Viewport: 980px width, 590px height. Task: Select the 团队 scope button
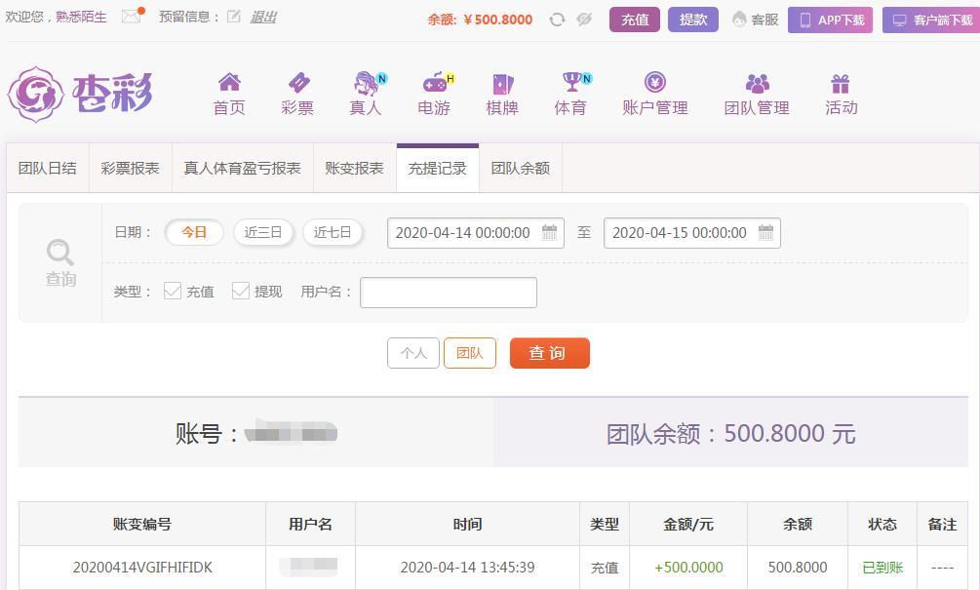tap(470, 353)
